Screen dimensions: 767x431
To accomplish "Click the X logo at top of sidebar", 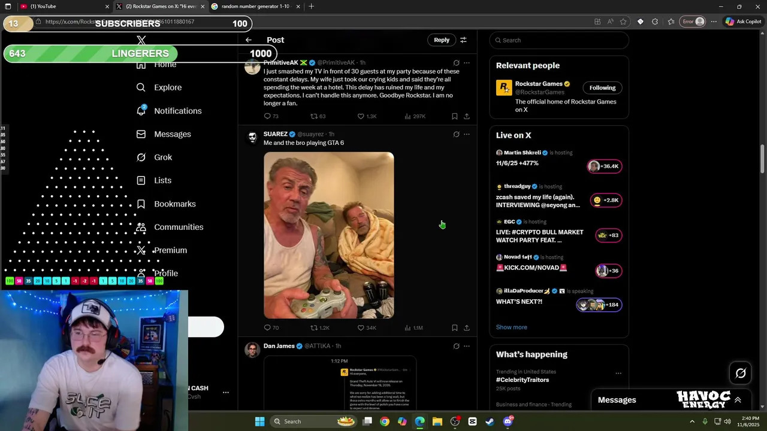I will click(x=141, y=40).
